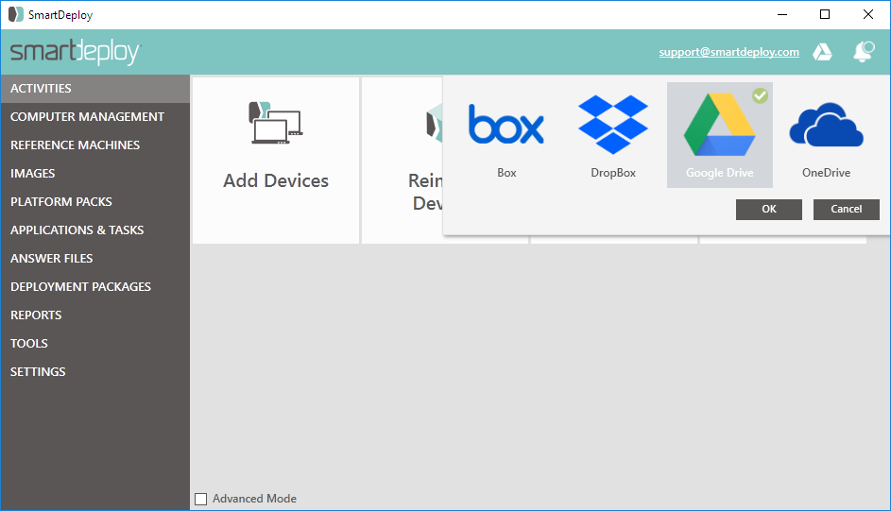The image size is (891, 511).
Task: Navigate to Reference Machines
Action: 94,145
